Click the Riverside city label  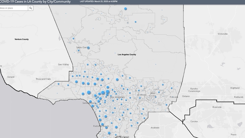(x=217, y=107)
